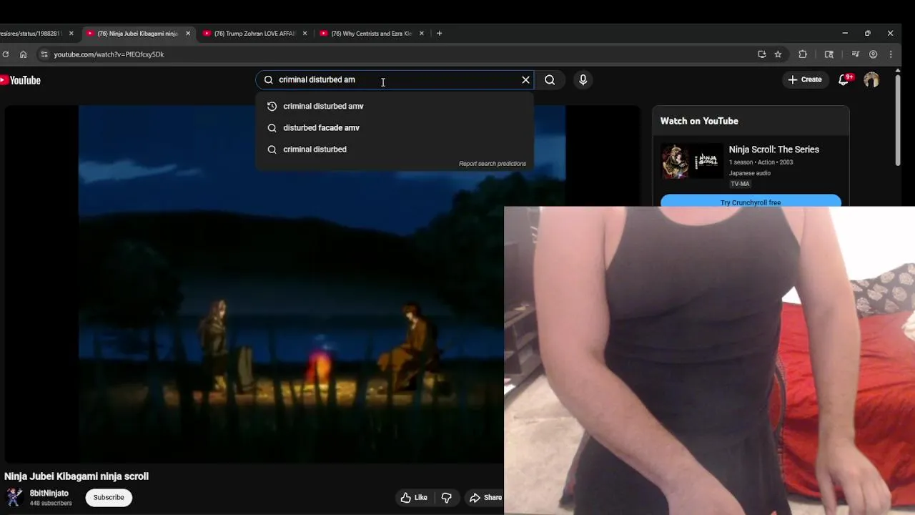
Task: Subscribe to 8bitNinjato
Action: coord(109,497)
